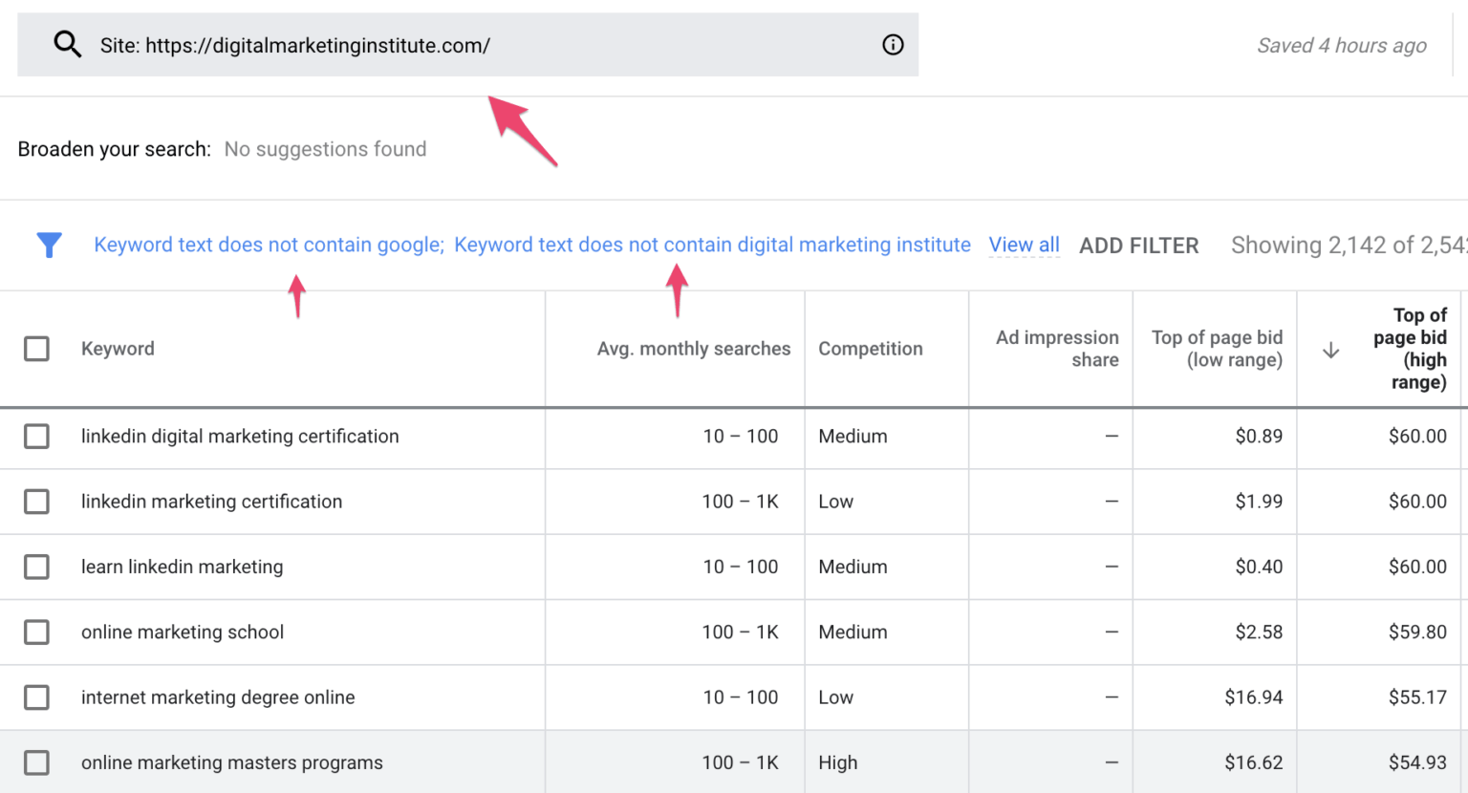Check 'linkedin digital marketing certification' keyword

click(36, 437)
